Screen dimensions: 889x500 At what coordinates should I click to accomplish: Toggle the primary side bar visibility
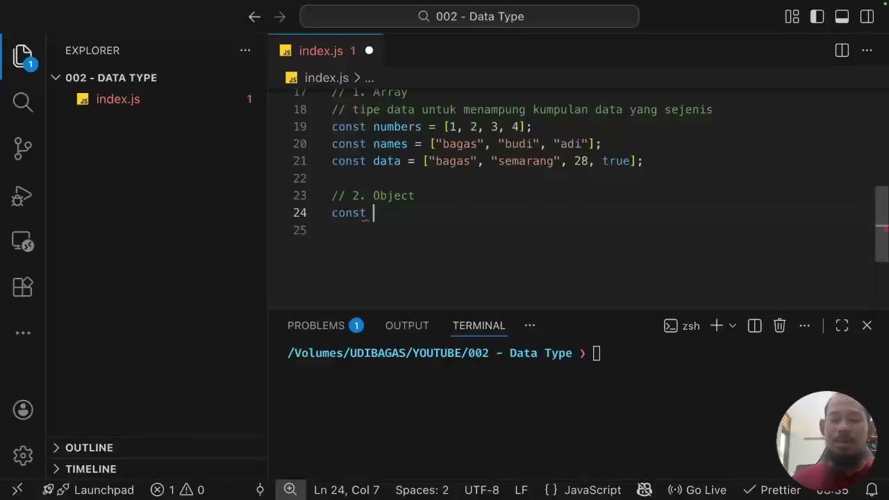[x=817, y=17]
